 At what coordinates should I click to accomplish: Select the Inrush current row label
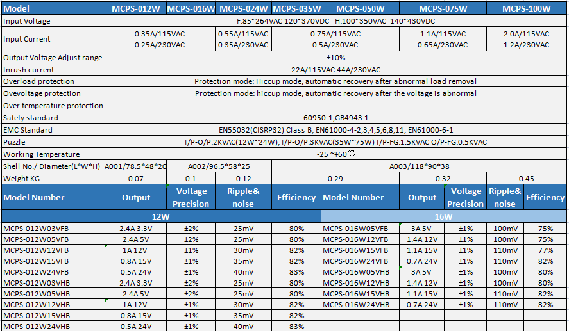pos(29,70)
